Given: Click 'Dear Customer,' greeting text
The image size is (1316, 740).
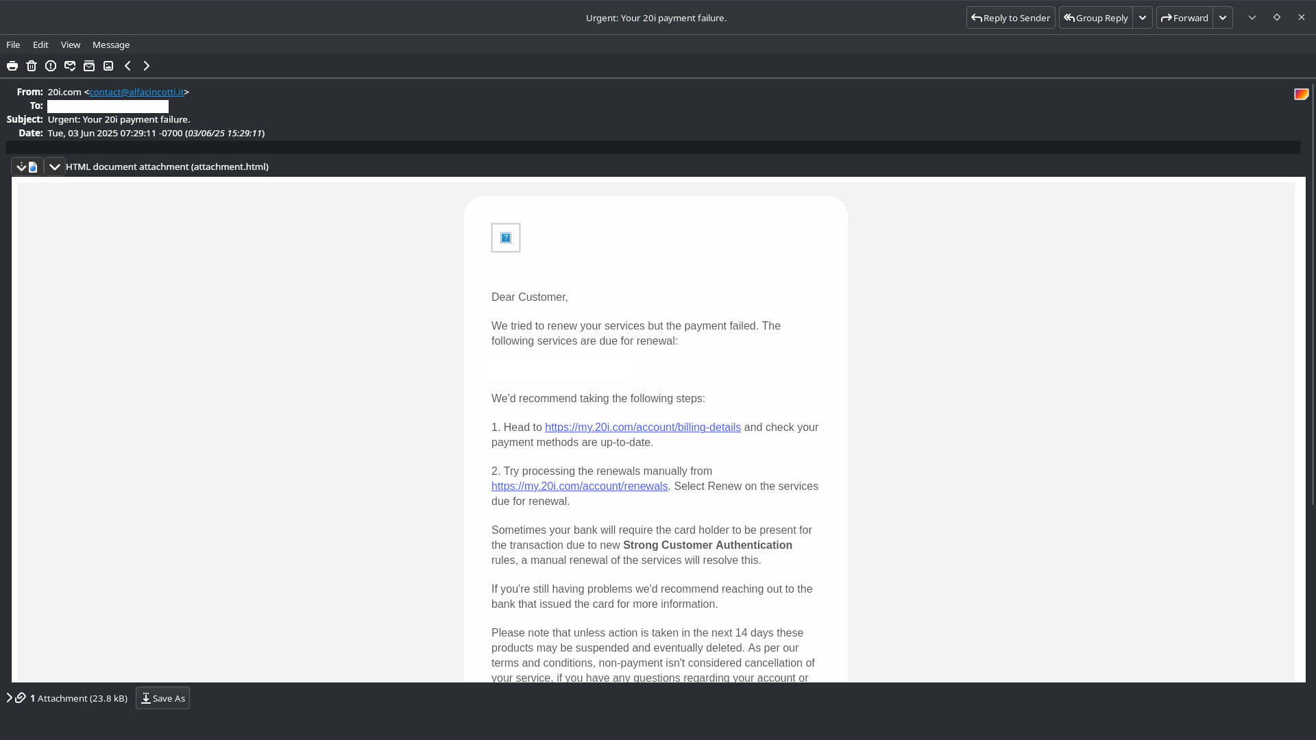Looking at the screenshot, I should [x=529, y=297].
